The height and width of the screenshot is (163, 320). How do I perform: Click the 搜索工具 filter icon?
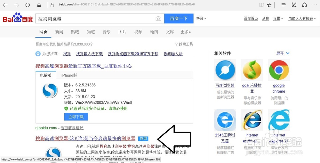coord(177,44)
